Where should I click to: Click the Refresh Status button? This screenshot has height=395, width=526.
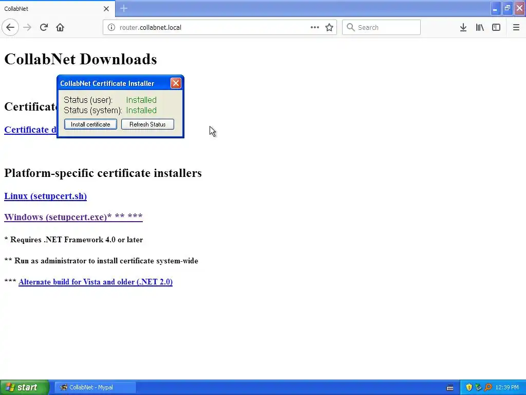coord(147,124)
